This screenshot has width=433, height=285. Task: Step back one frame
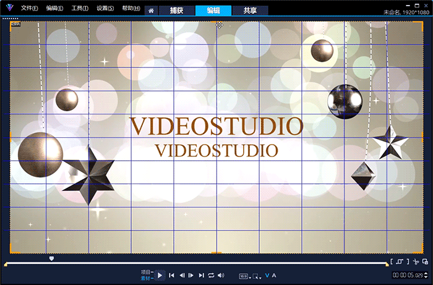[x=182, y=275]
